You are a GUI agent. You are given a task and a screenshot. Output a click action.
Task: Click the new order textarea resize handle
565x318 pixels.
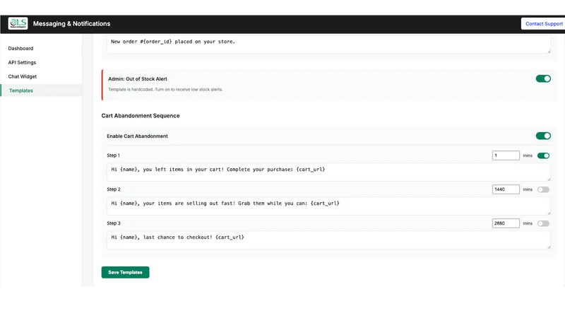coord(549,52)
